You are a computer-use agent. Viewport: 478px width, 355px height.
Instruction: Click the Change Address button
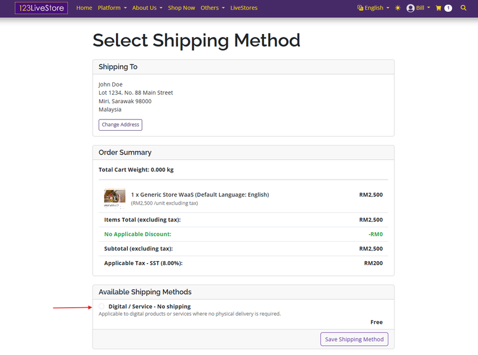120,125
